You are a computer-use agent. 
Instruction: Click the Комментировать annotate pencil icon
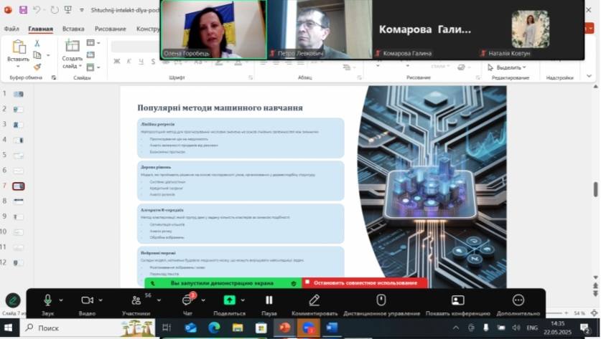tap(314, 300)
